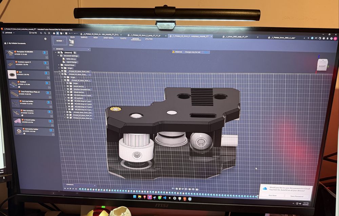Click the version icon on ironman suport 2
339x216 pixels.
pos(46,63)
